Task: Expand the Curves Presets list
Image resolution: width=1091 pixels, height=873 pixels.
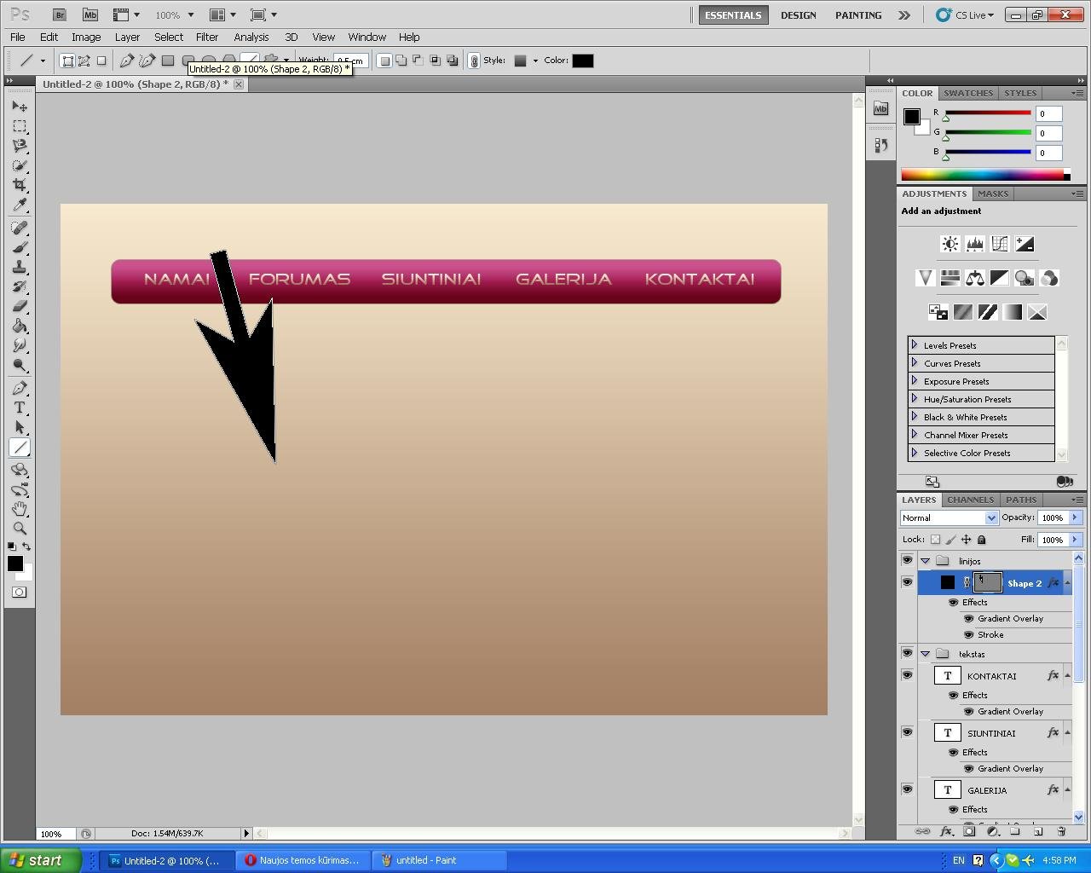Action: 915,363
